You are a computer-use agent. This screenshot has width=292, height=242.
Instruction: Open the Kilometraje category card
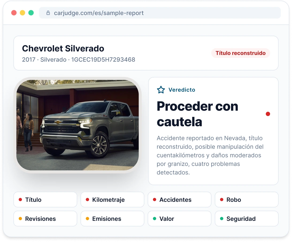[x=112, y=200]
